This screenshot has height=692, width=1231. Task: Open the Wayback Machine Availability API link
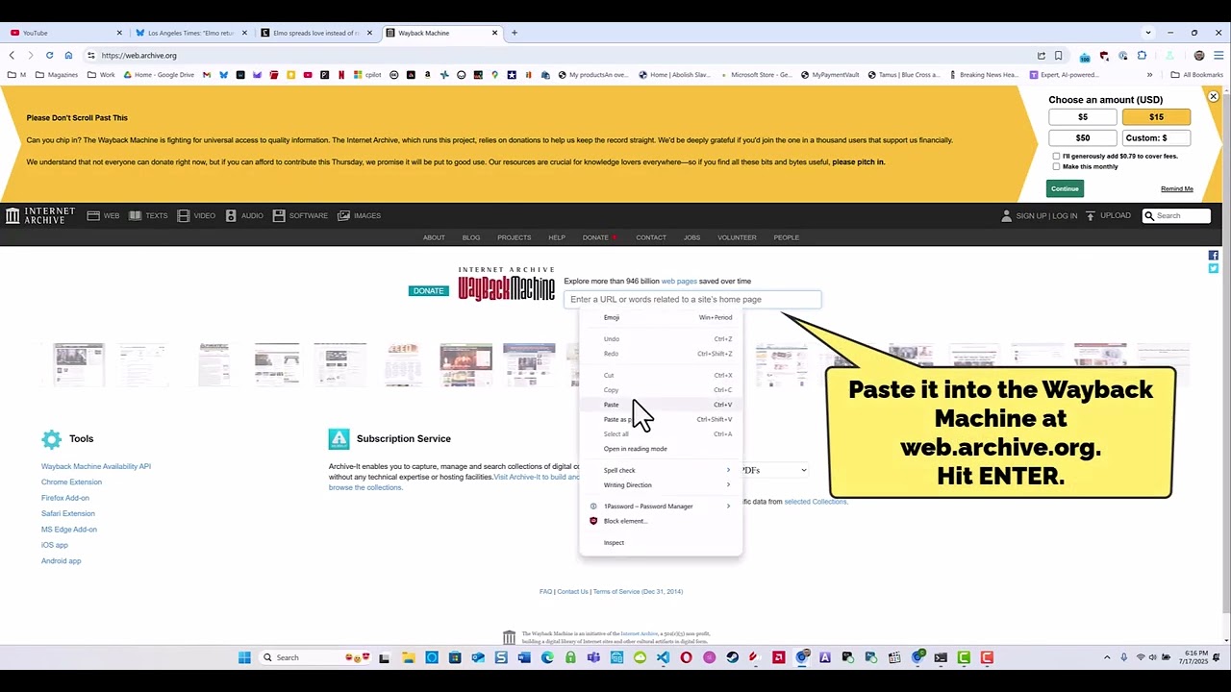click(96, 466)
